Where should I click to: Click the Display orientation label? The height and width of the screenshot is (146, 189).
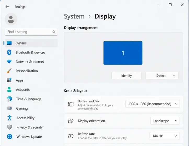tap(91, 121)
